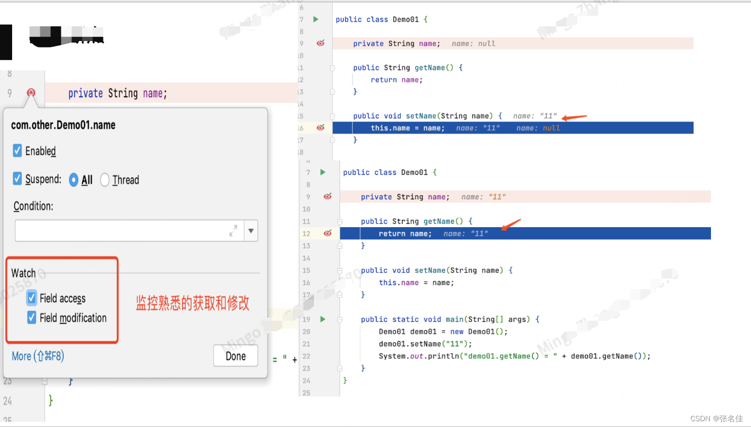The image size is (751, 427).
Task: Open the Condition history dropdown arrow
Action: tap(251, 231)
